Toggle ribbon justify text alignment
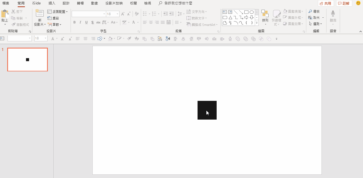This screenshot has height=178, width=363. click(x=162, y=22)
